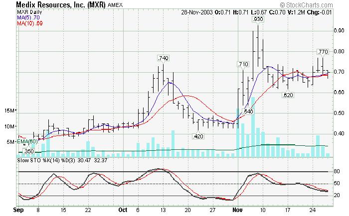Click the .620 low price annotation

point(288,95)
